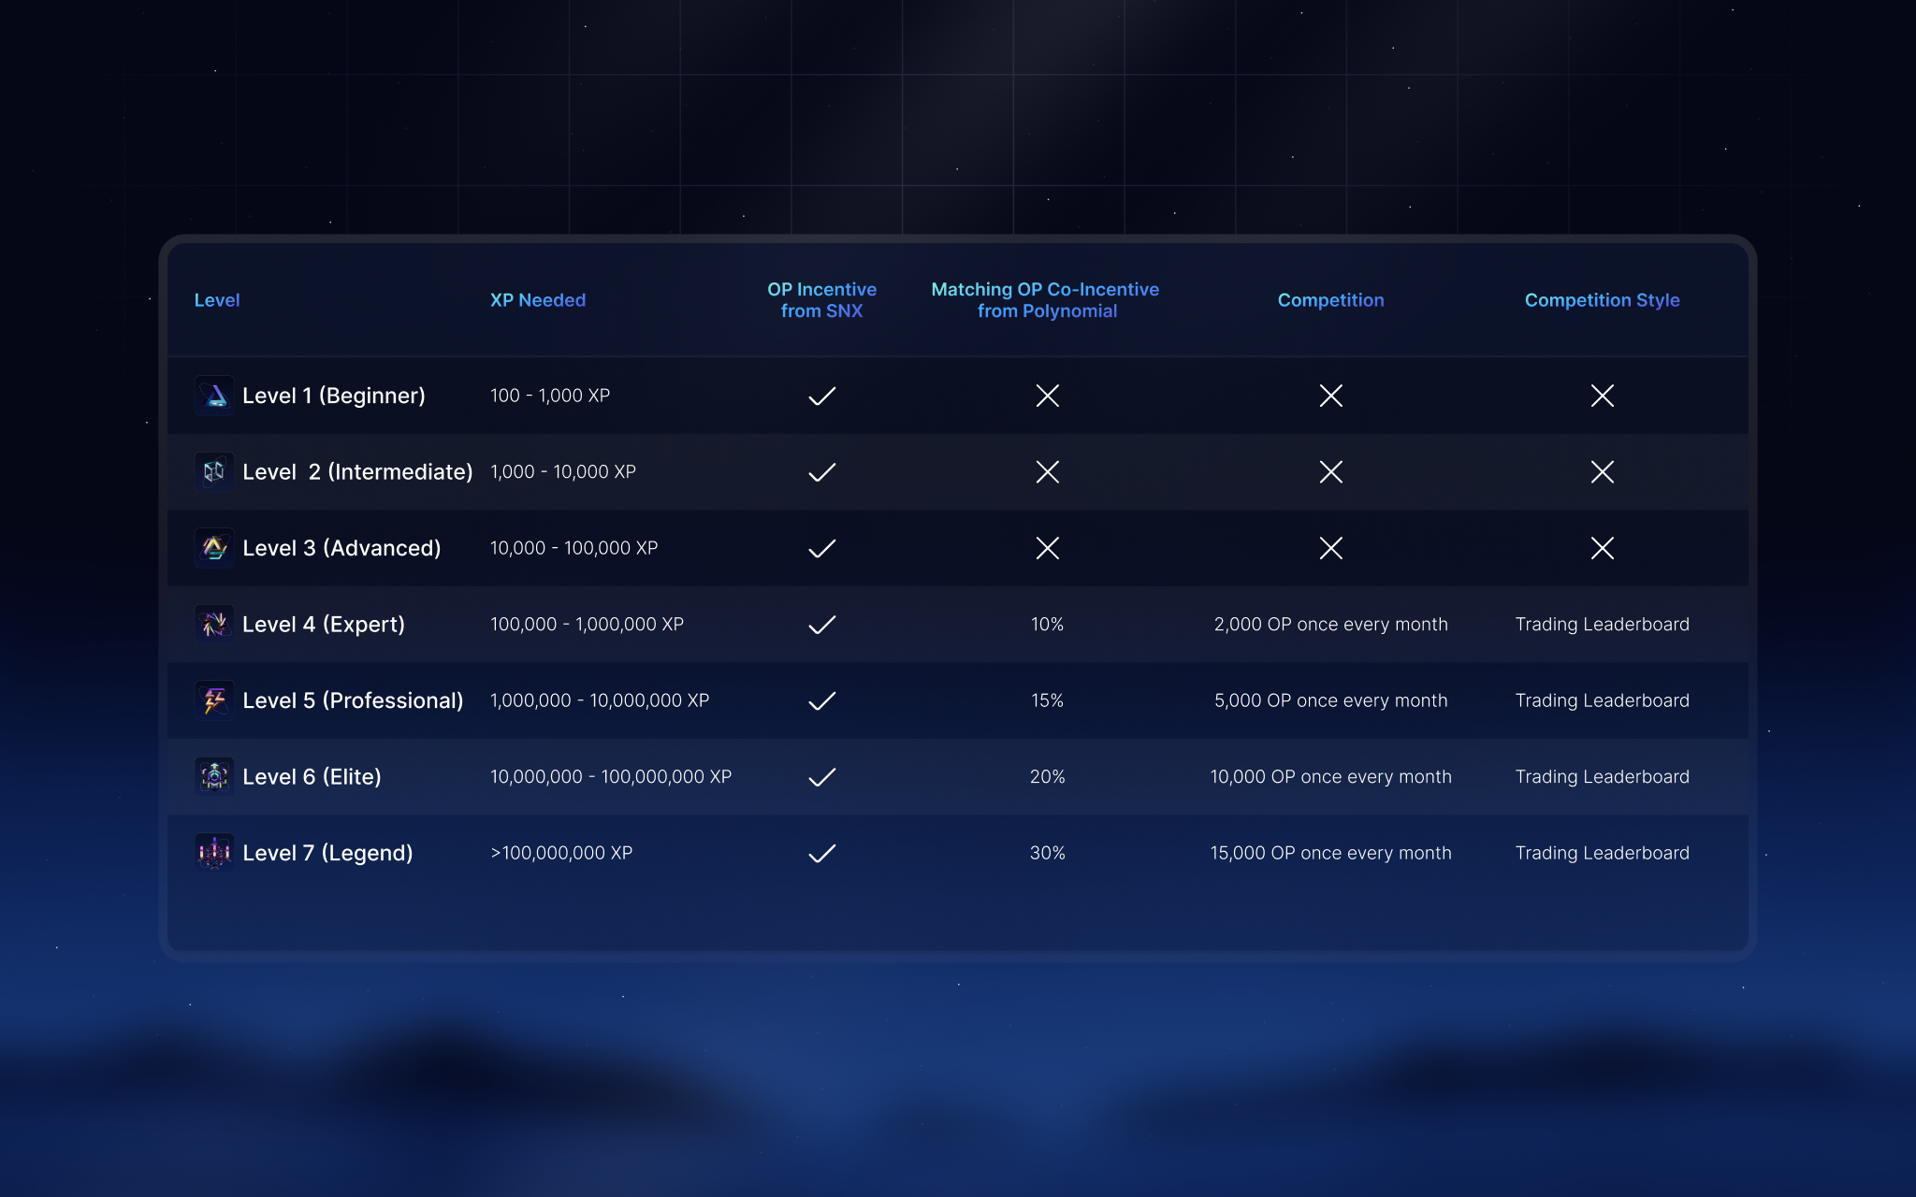Click Level 2 Competition cross mark
Screen dimensions: 1916x1197
coord(1330,471)
